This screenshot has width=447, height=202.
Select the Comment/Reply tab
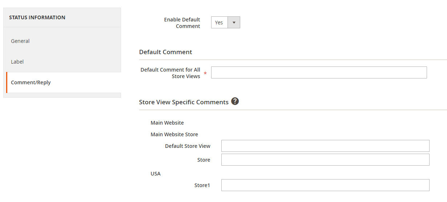[31, 82]
